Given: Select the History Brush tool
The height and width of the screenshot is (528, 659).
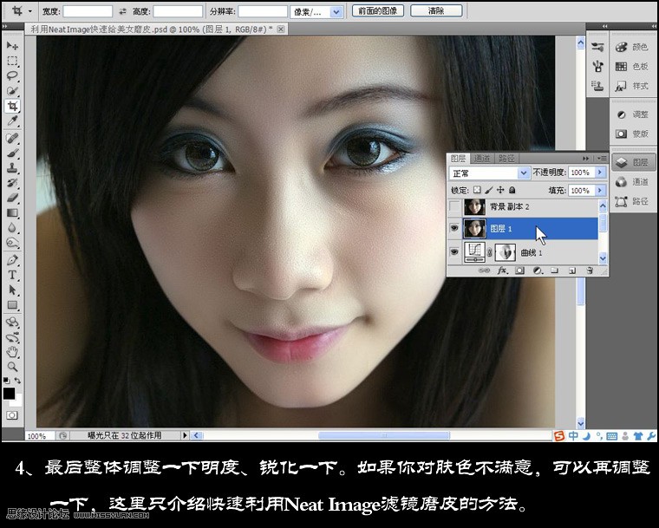Looking at the screenshot, I should [x=12, y=183].
